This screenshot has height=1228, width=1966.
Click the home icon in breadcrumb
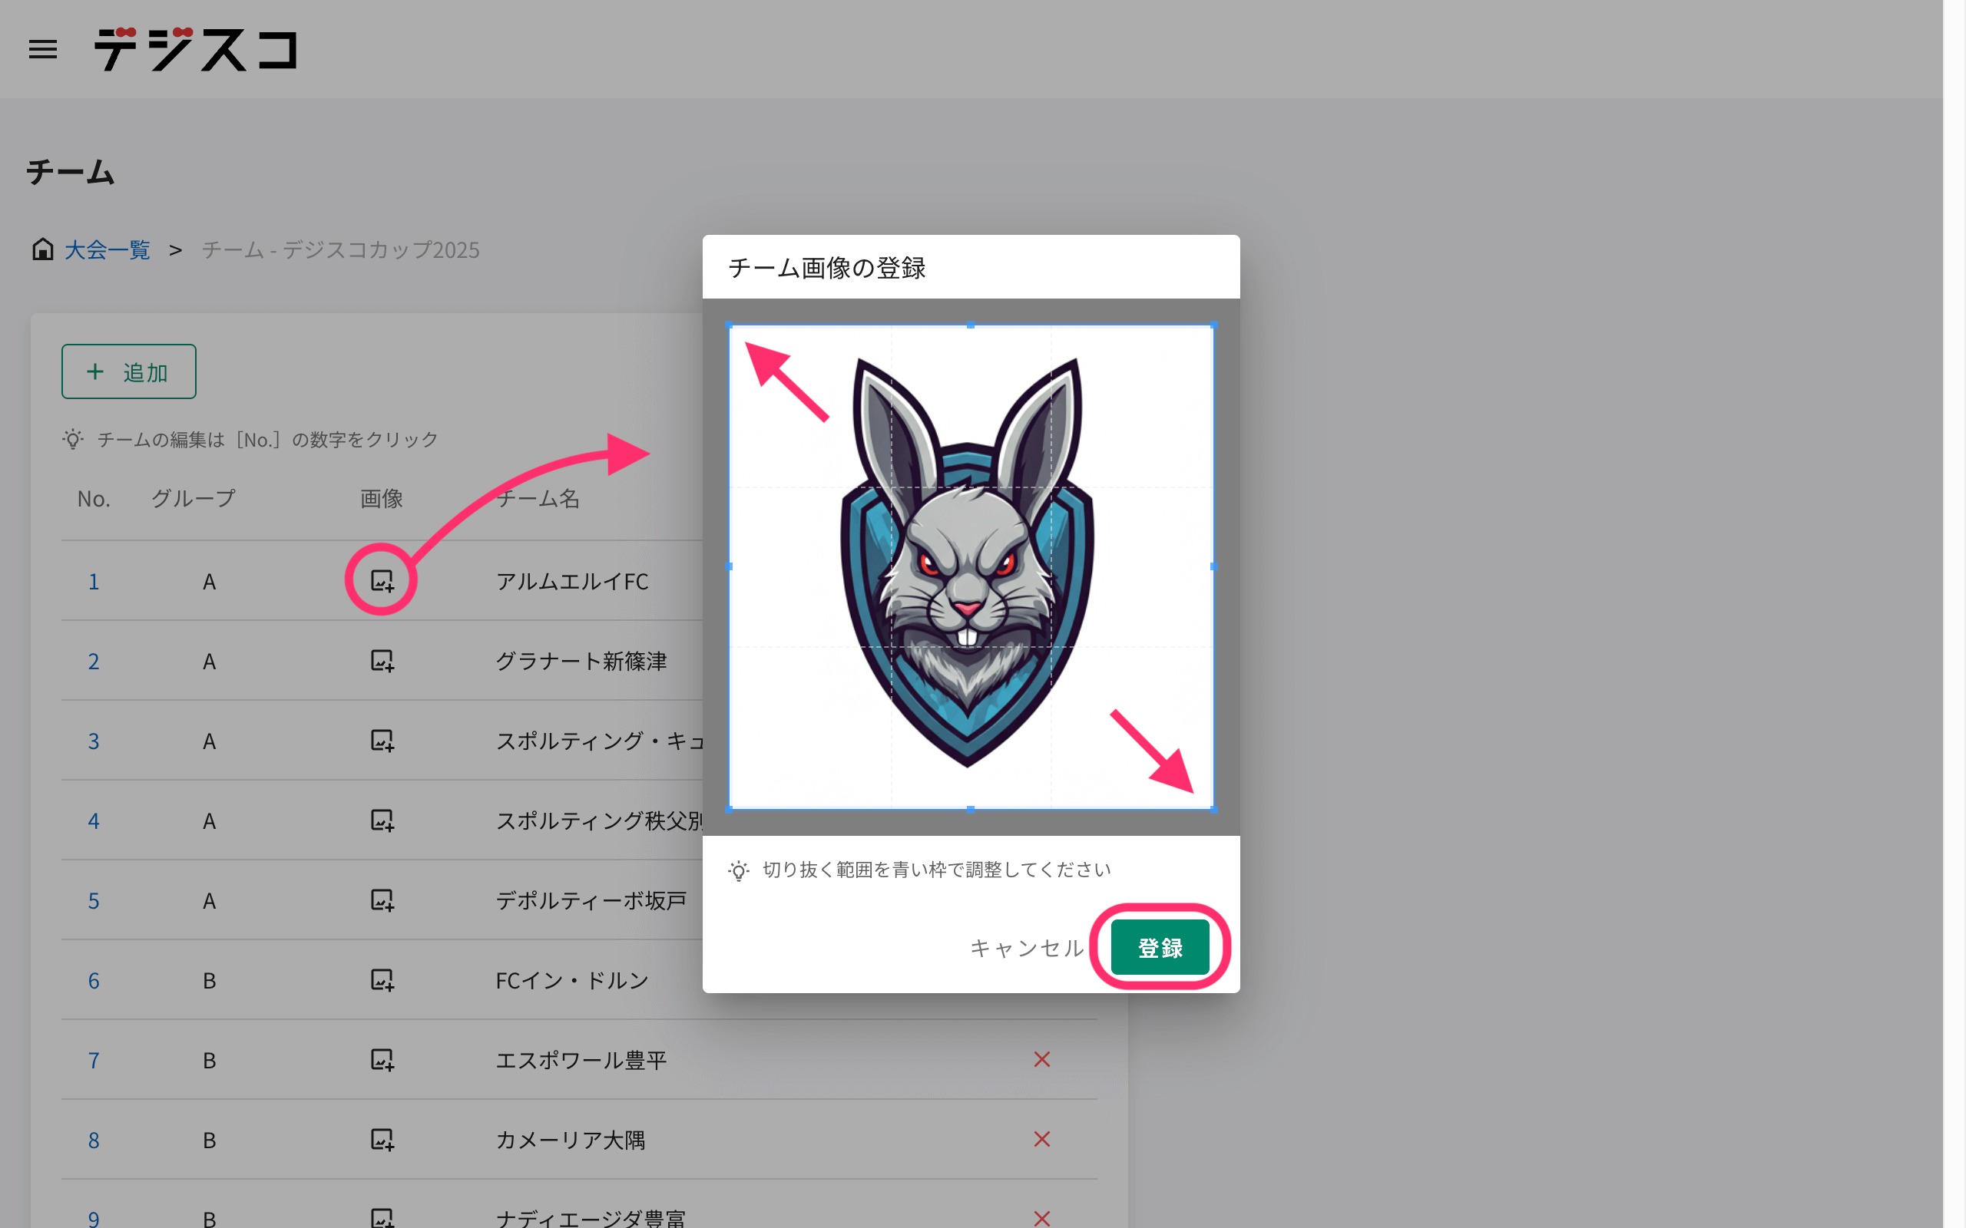42,249
